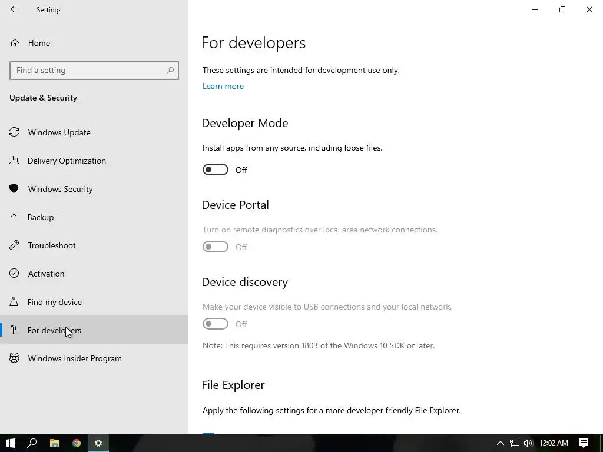Open taskbar search
The width and height of the screenshot is (603, 452).
32,443
